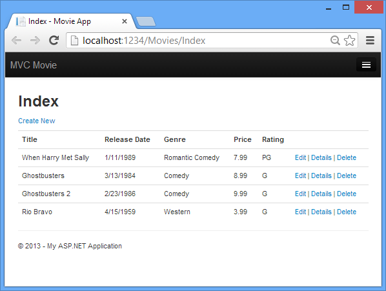Open Details for When Harry Met Sally
This screenshot has height=291, width=386.
coord(321,157)
